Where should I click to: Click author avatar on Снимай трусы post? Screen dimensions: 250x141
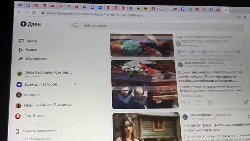185,117
